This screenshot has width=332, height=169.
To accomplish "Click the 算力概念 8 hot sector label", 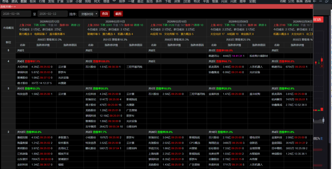I will tap(26, 34).
